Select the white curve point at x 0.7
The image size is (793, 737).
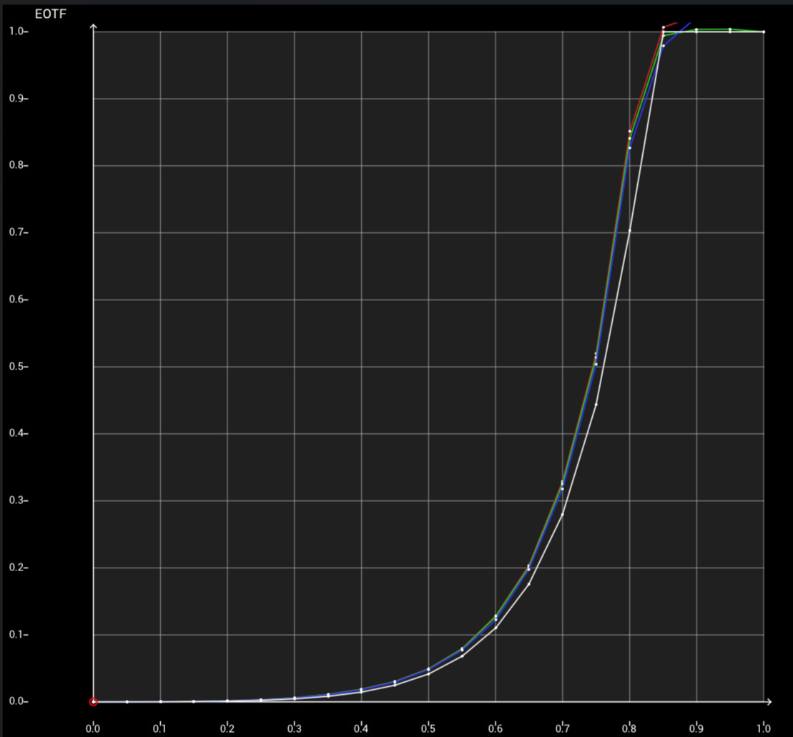pyautogui.click(x=562, y=515)
